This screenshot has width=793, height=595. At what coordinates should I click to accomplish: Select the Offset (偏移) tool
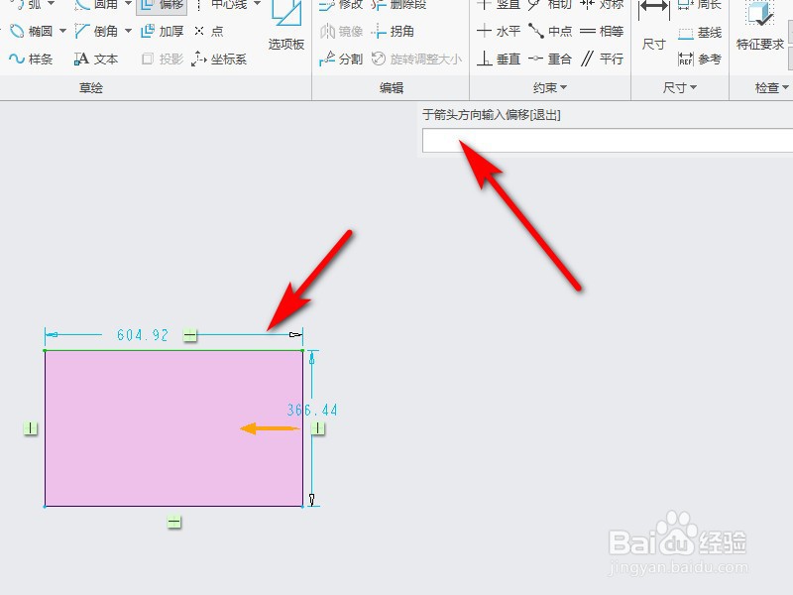click(x=162, y=5)
